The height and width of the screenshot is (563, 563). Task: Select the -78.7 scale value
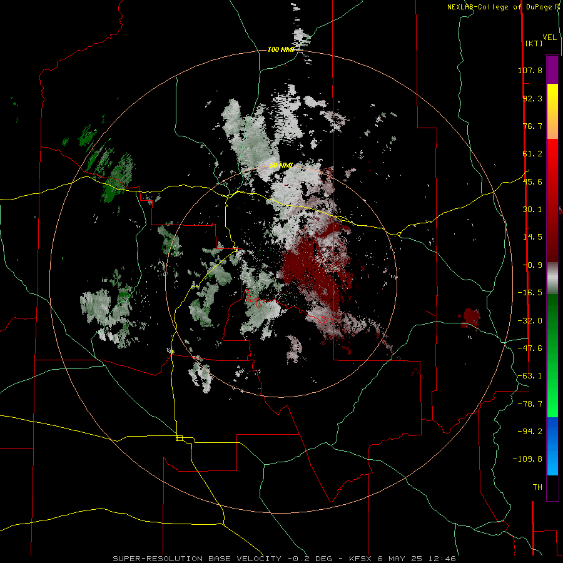(x=530, y=404)
